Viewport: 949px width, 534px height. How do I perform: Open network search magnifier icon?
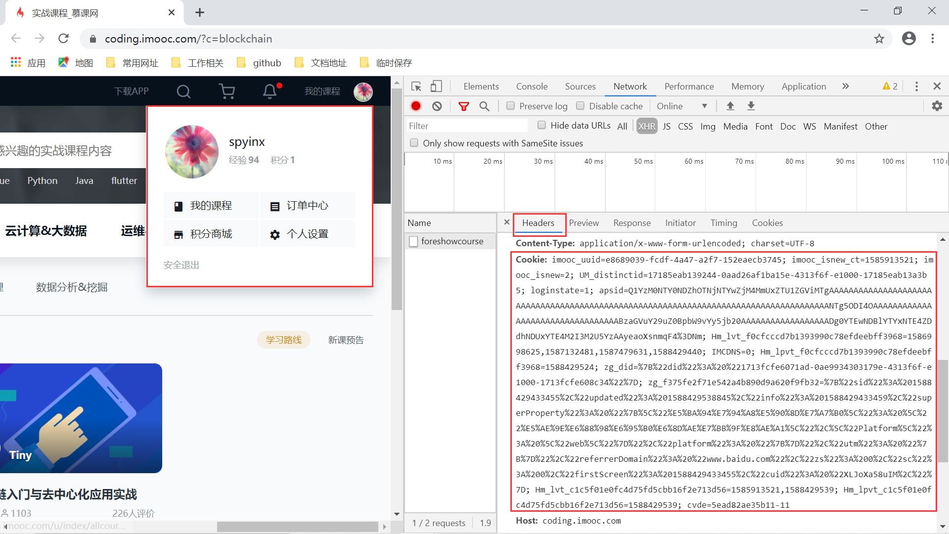(484, 106)
